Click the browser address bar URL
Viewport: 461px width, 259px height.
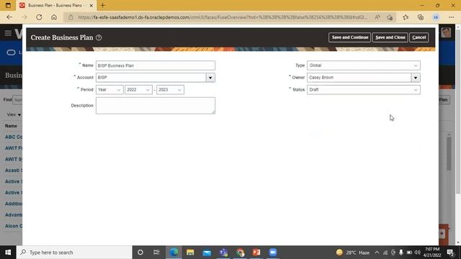(x=223, y=17)
